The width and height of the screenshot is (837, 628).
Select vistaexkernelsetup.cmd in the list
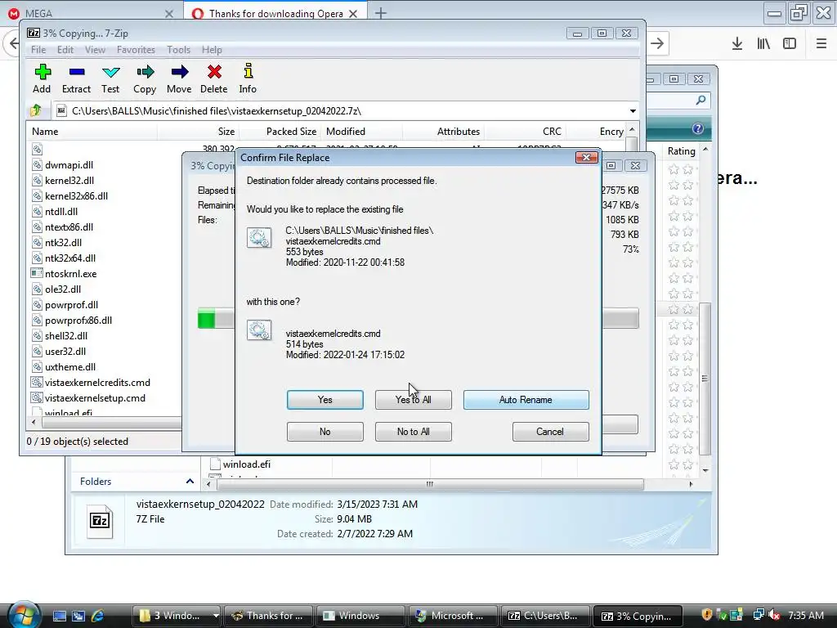pos(95,398)
